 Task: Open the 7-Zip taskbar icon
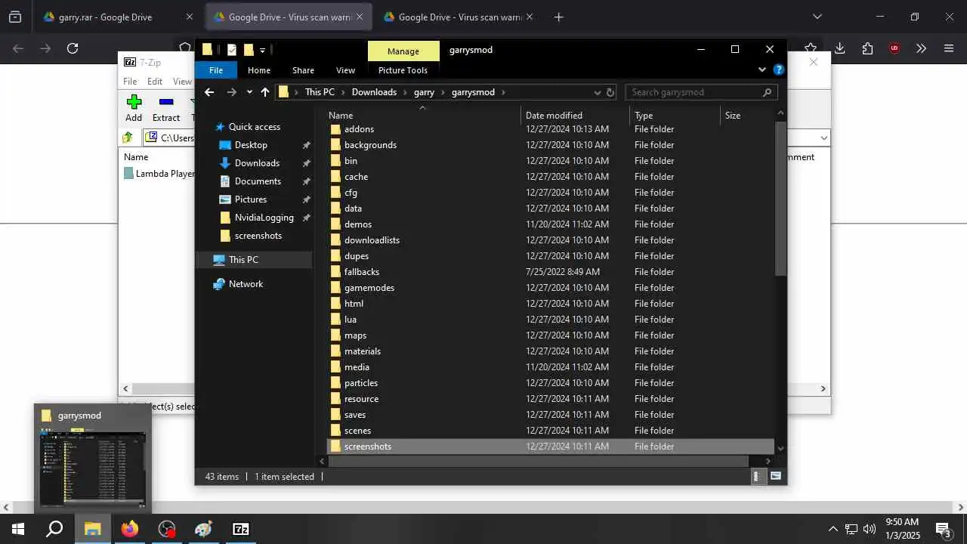point(241,529)
